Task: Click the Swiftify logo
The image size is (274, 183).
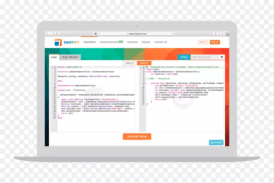Action: pos(67,42)
